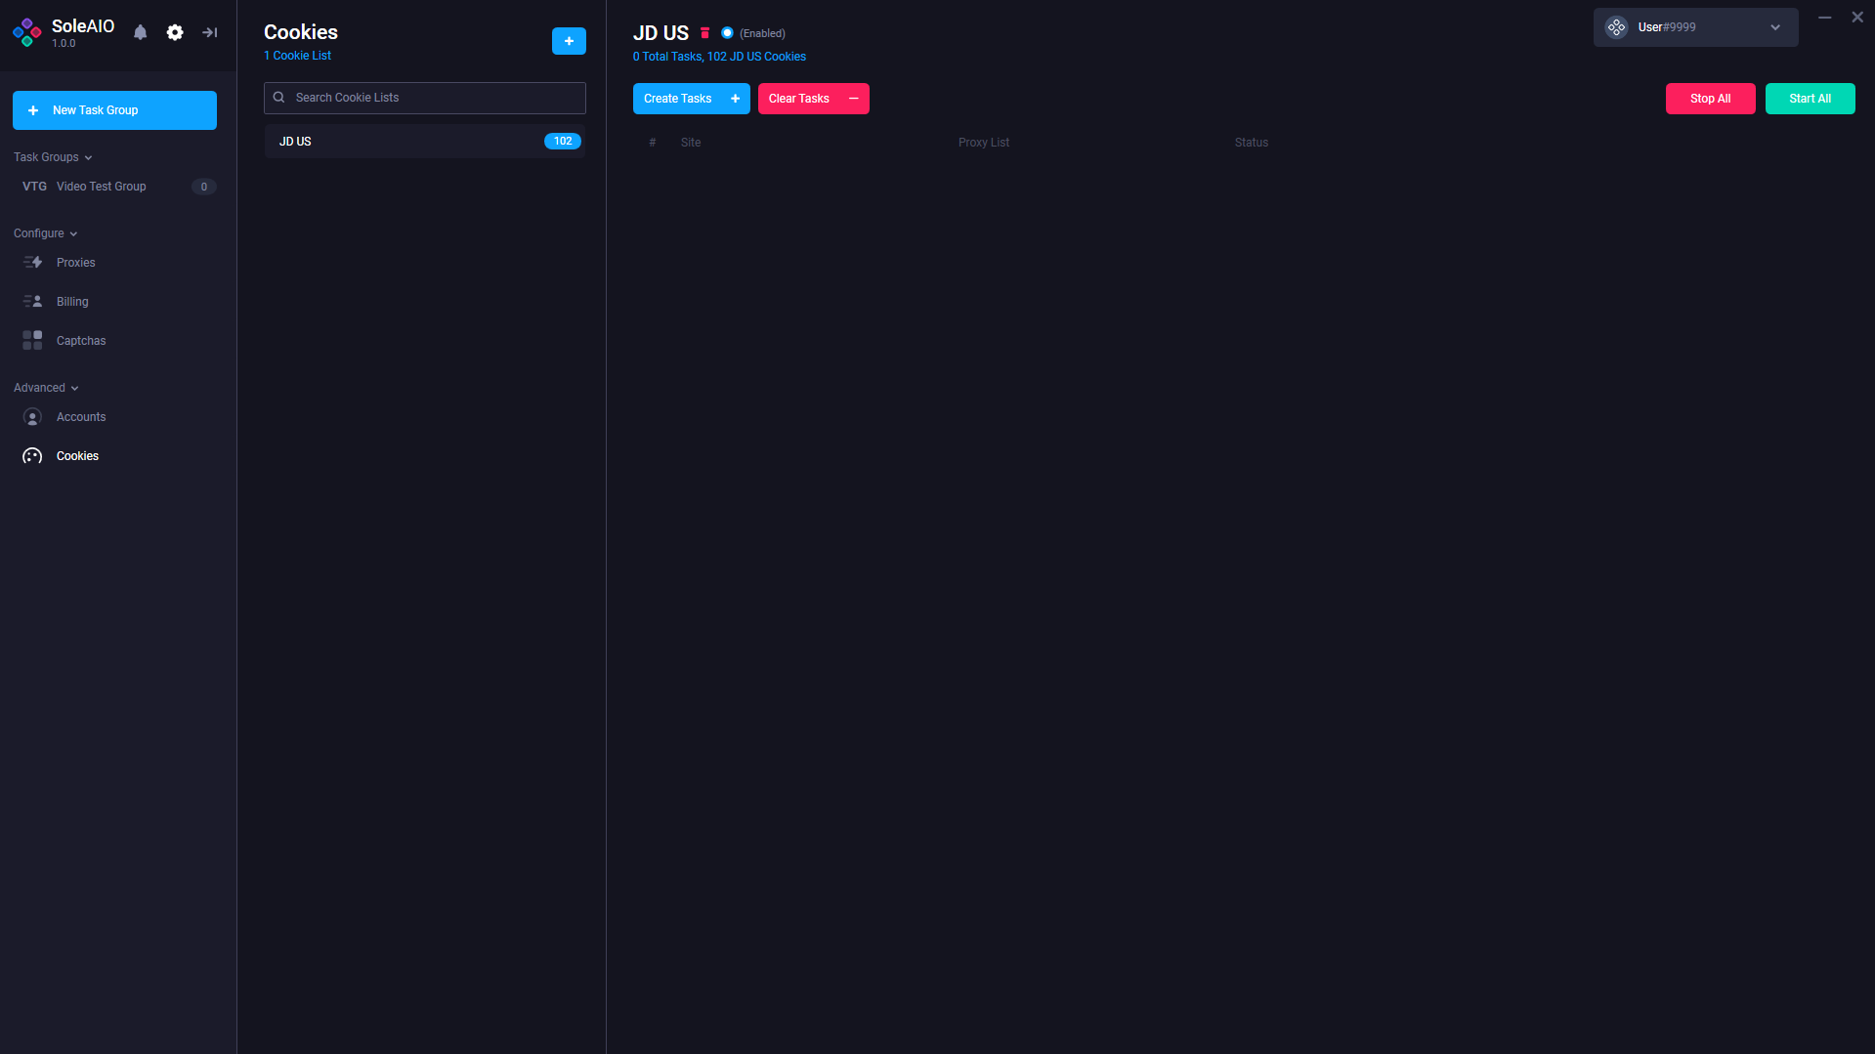Collapse sidebar with the arrow icon

pyautogui.click(x=209, y=32)
